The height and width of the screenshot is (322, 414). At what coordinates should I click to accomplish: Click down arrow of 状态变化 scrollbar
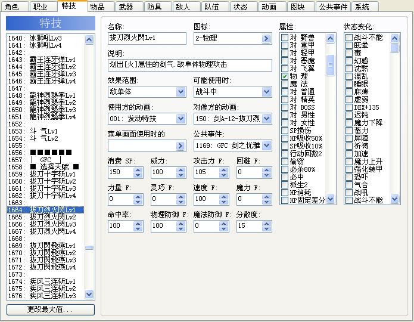point(394,199)
